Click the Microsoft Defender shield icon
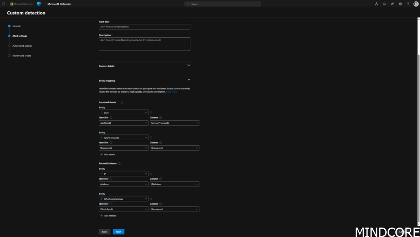The width and height of the screenshot is (420, 237). [39, 4]
